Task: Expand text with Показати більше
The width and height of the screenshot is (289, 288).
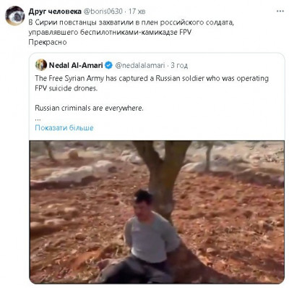Action: [64, 127]
